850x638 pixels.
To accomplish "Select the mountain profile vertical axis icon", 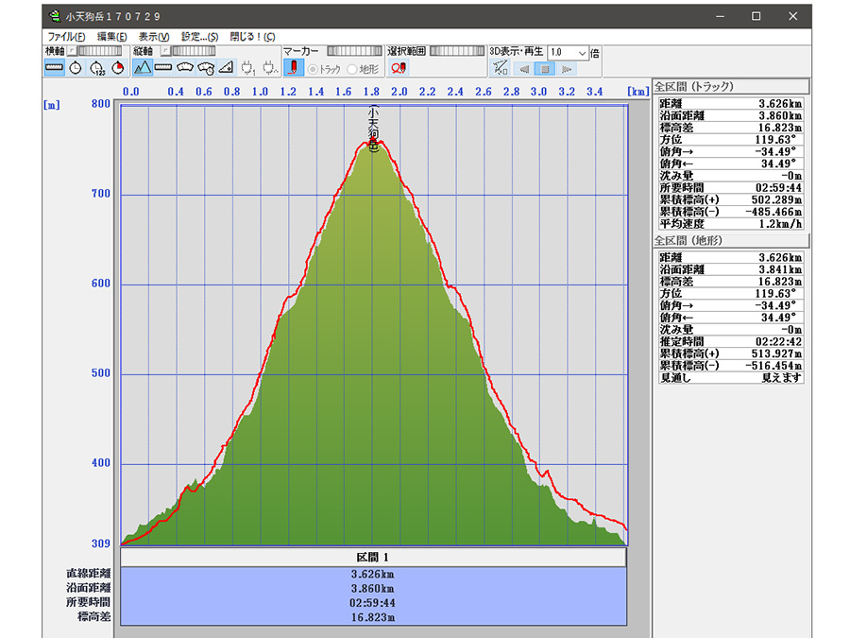I will tap(143, 68).
